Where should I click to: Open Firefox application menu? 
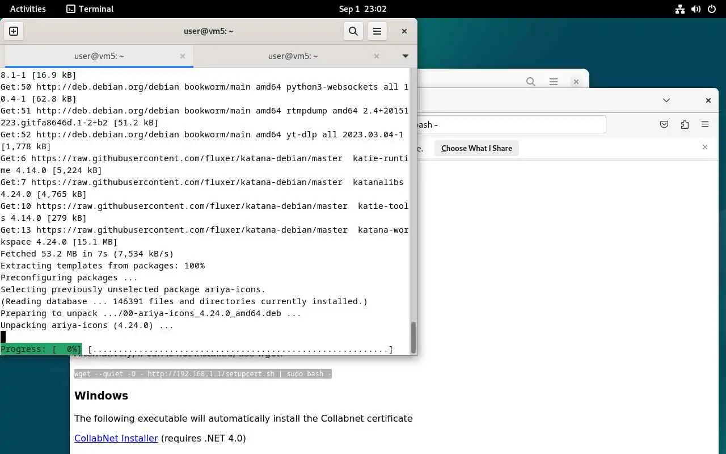point(705,124)
